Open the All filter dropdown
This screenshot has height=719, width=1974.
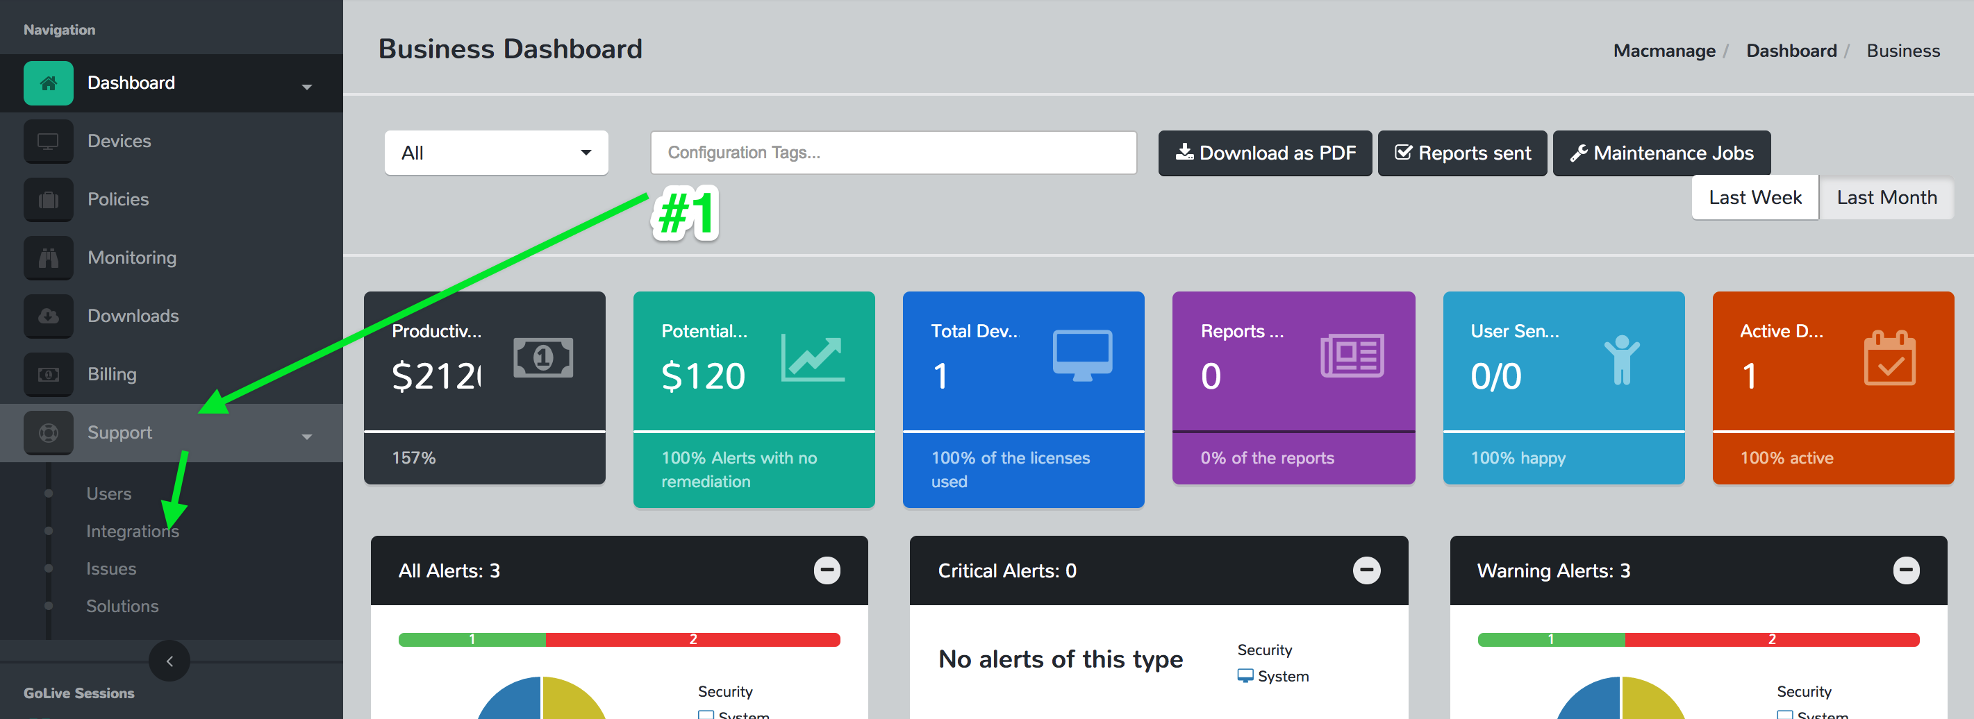pyautogui.click(x=496, y=153)
